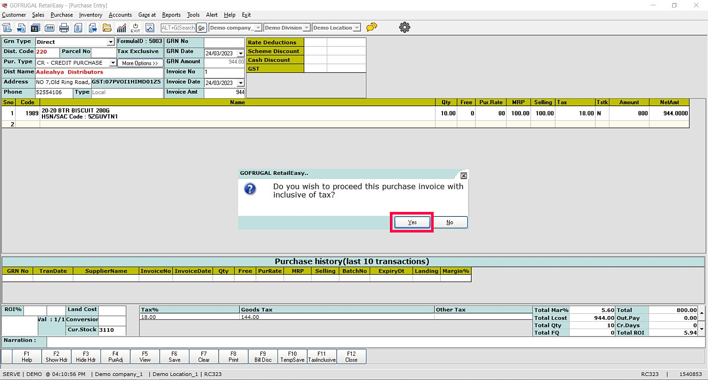Click the calculator ledger toolbar icon
Screen dimensions: 708x380
pos(7,28)
